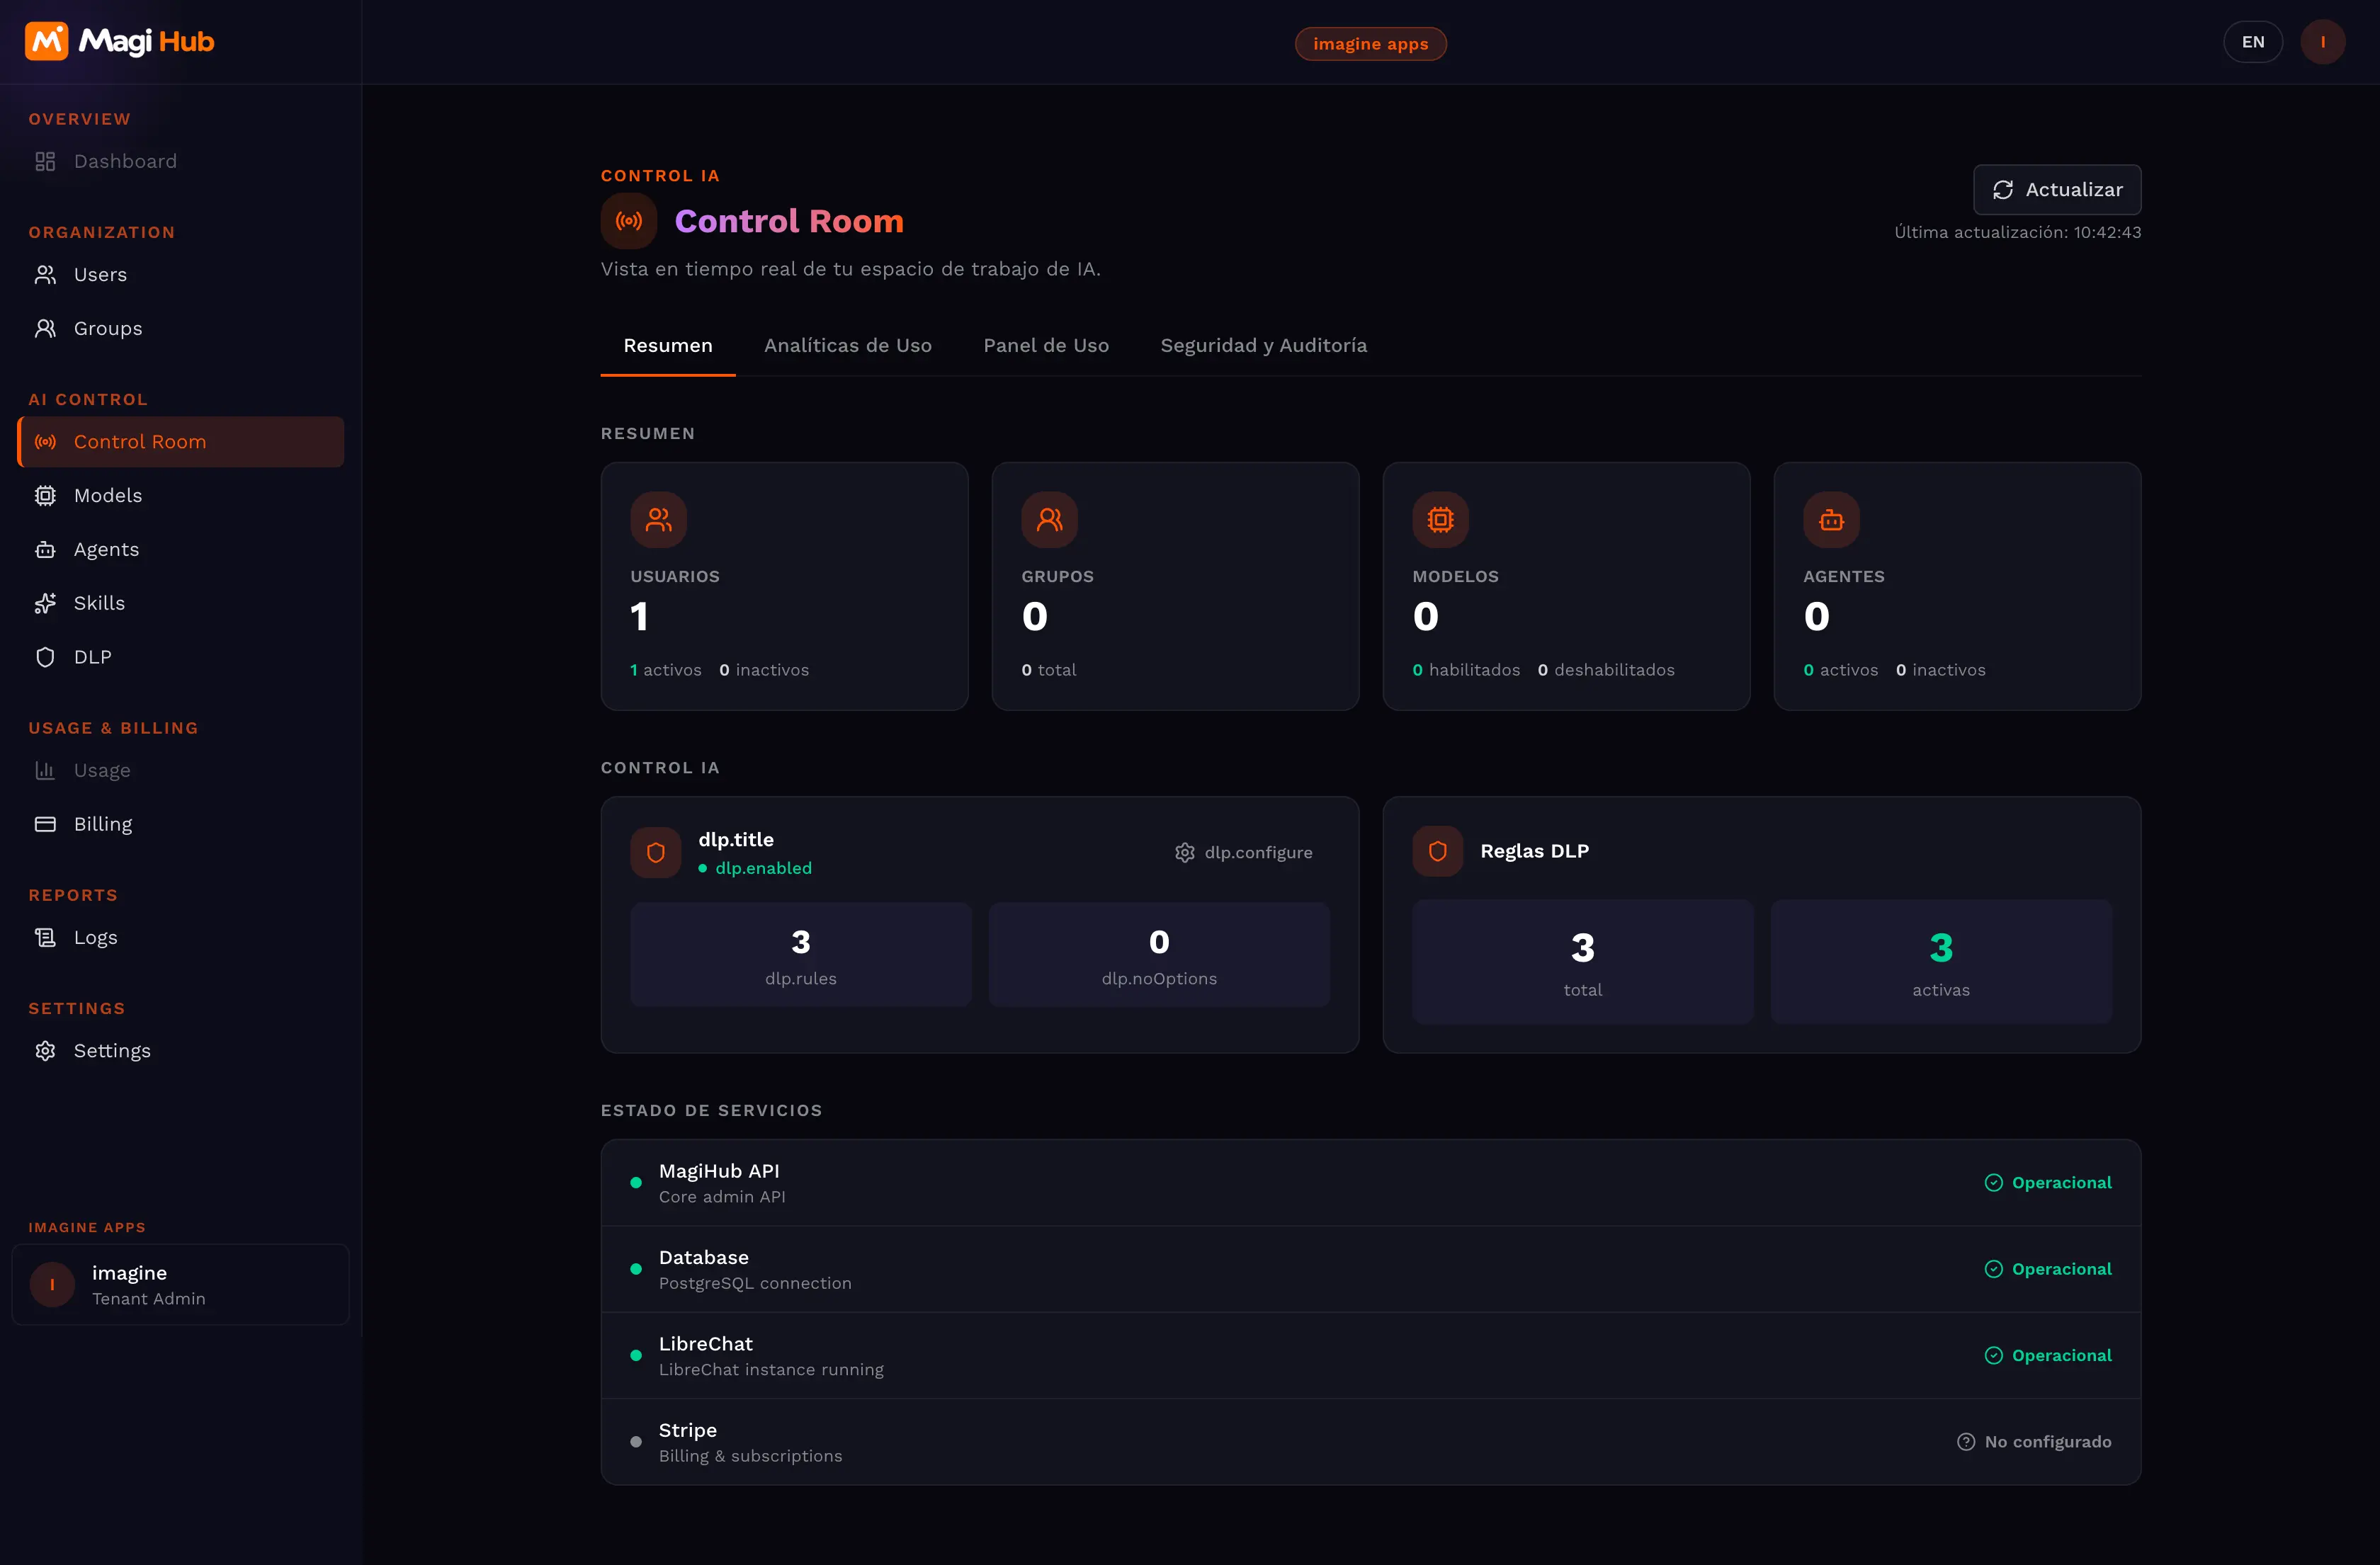
Task: Click the Reglas DLP shield icon
Action: [1437, 851]
